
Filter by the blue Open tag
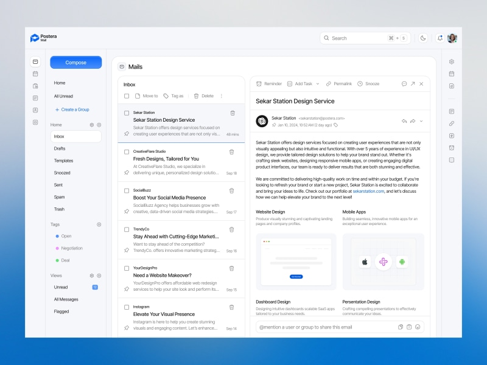(63, 236)
